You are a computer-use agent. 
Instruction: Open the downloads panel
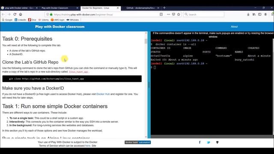248,15
